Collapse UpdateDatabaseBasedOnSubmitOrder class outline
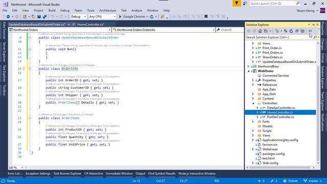The height and width of the screenshot is (184, 327). (30, 37)
